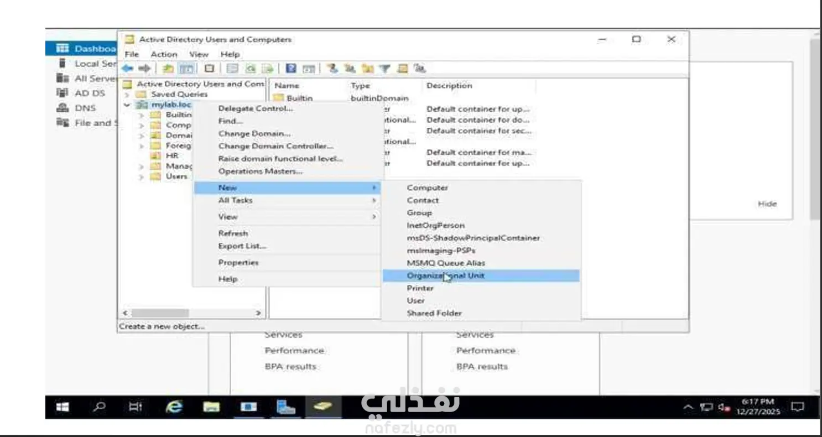
Task: Open the Windows Start button
Action: pyautogui.click(x=63, y=407)
